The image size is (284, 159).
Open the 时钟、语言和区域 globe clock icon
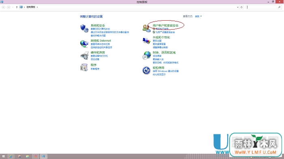click(146, 55)
